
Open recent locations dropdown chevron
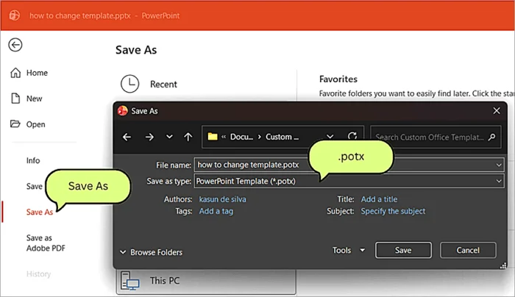[169, 137]
